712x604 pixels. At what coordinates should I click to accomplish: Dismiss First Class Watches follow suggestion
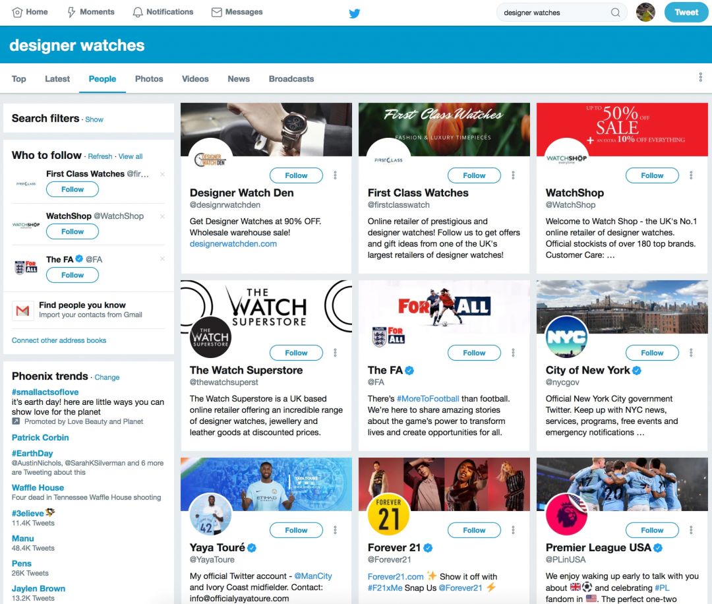162,174
